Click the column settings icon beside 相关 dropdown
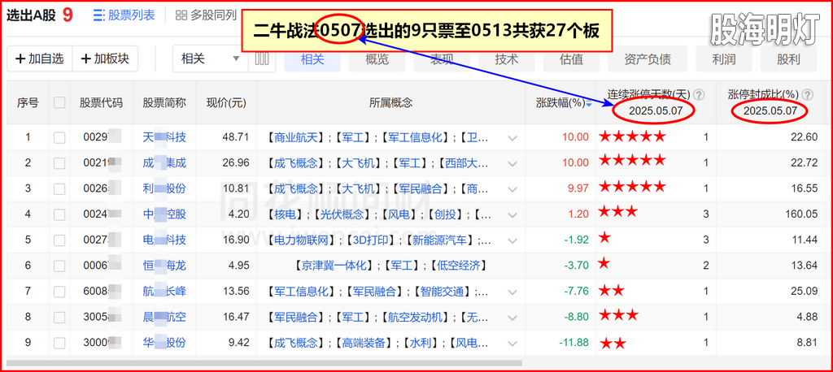 [262, 58]
